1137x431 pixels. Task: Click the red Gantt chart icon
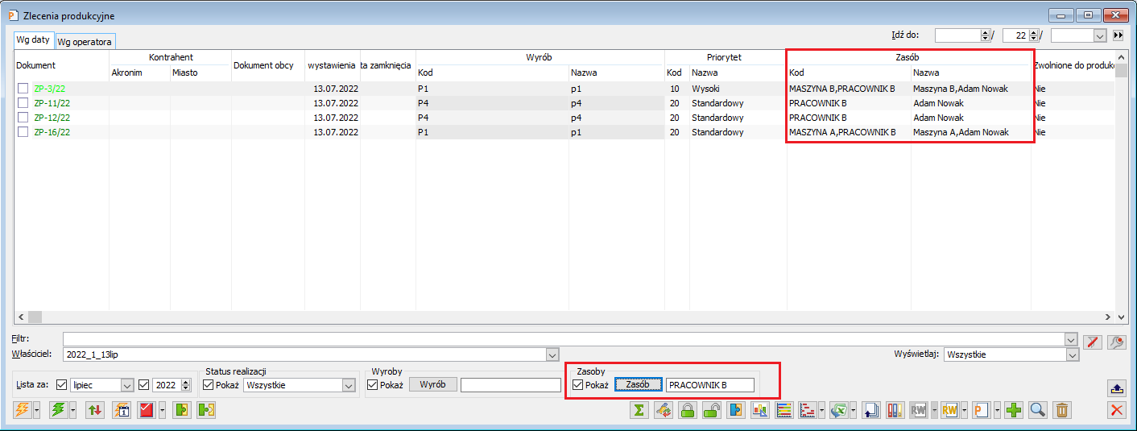[807, 410]
